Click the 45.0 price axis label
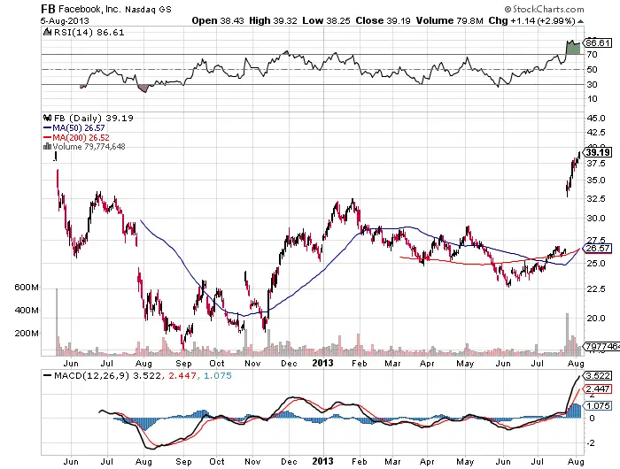This screenshot has height=469, width=620. pos(595,119)
